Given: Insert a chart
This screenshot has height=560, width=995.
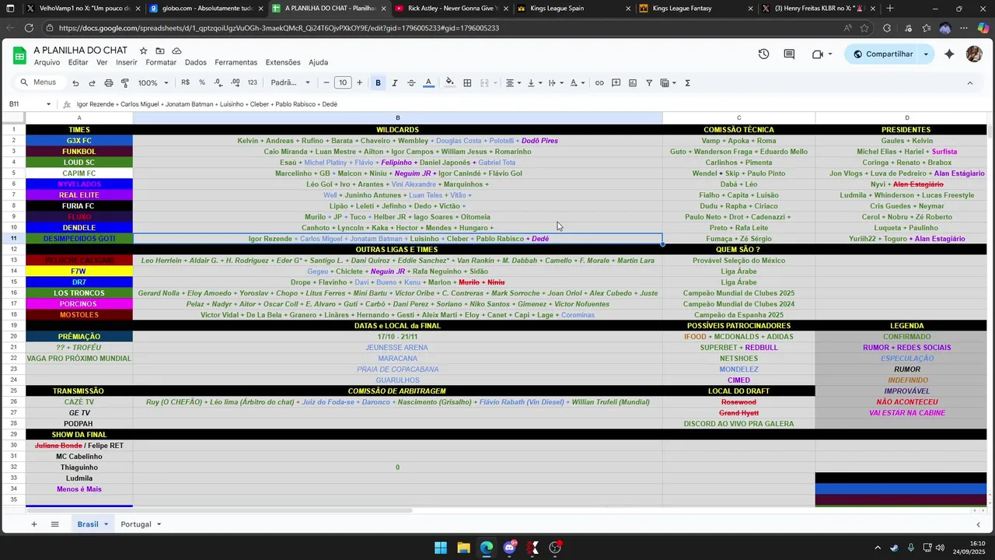Looking at the screenshot, I should tap(633, 83).
